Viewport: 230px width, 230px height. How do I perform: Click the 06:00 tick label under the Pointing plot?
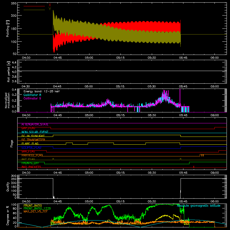point(214,58)
